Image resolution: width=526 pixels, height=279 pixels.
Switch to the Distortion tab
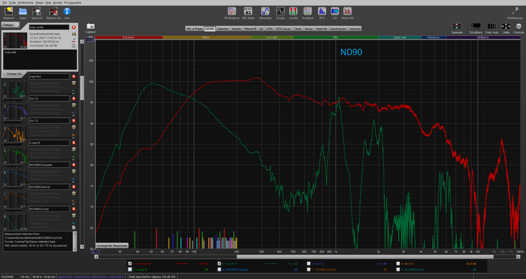click(223, 29)
